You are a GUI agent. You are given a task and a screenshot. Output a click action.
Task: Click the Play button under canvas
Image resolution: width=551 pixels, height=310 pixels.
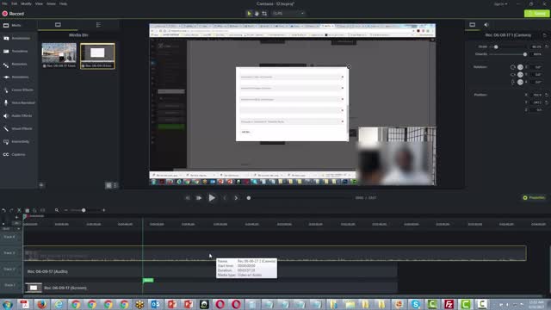[x=212, y=198]
